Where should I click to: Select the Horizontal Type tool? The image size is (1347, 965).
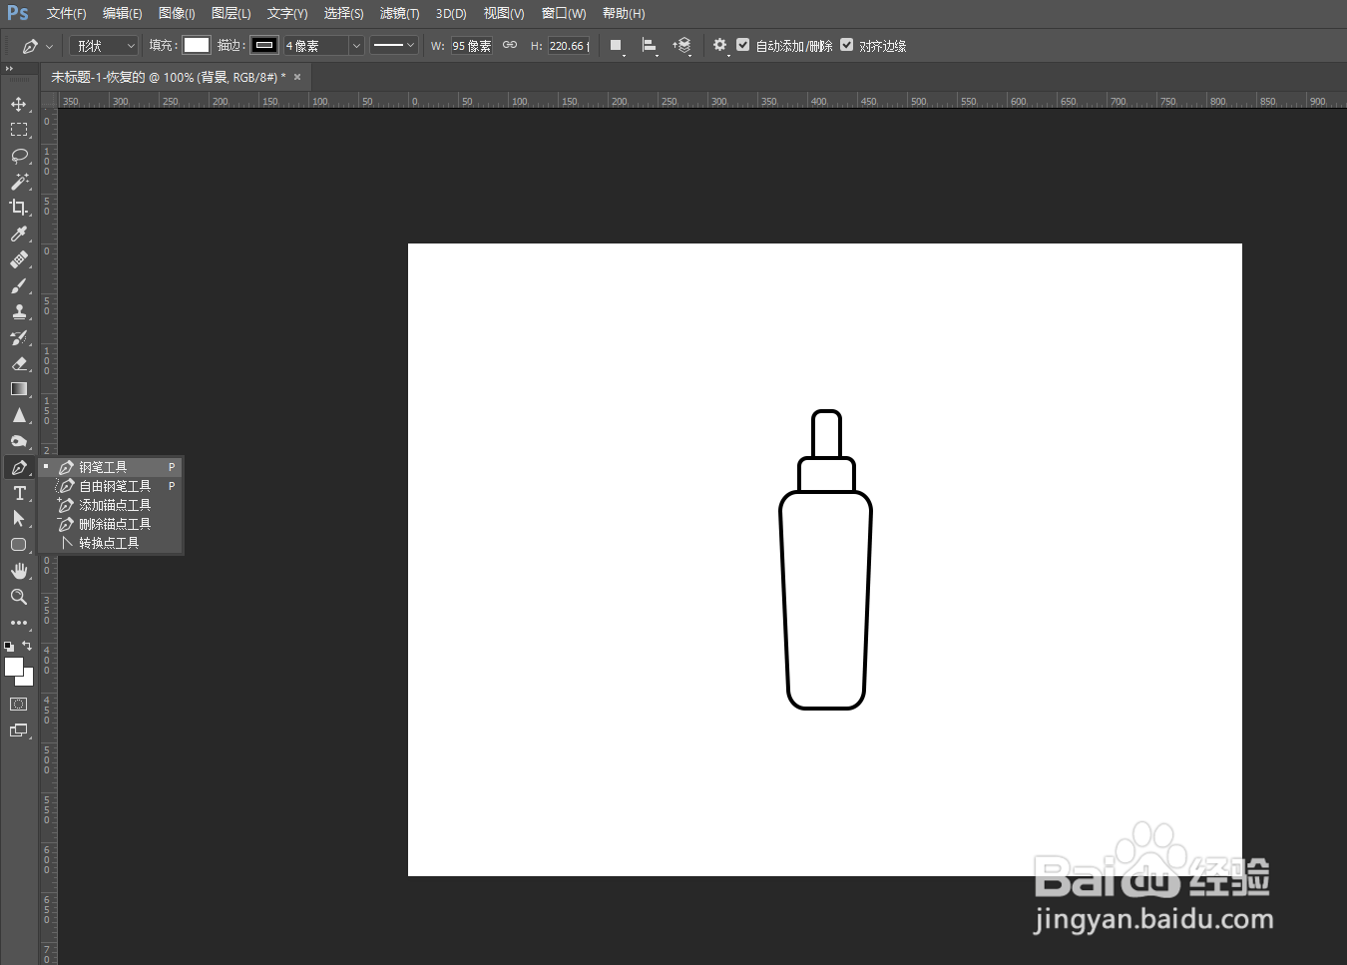pos(19,493)
